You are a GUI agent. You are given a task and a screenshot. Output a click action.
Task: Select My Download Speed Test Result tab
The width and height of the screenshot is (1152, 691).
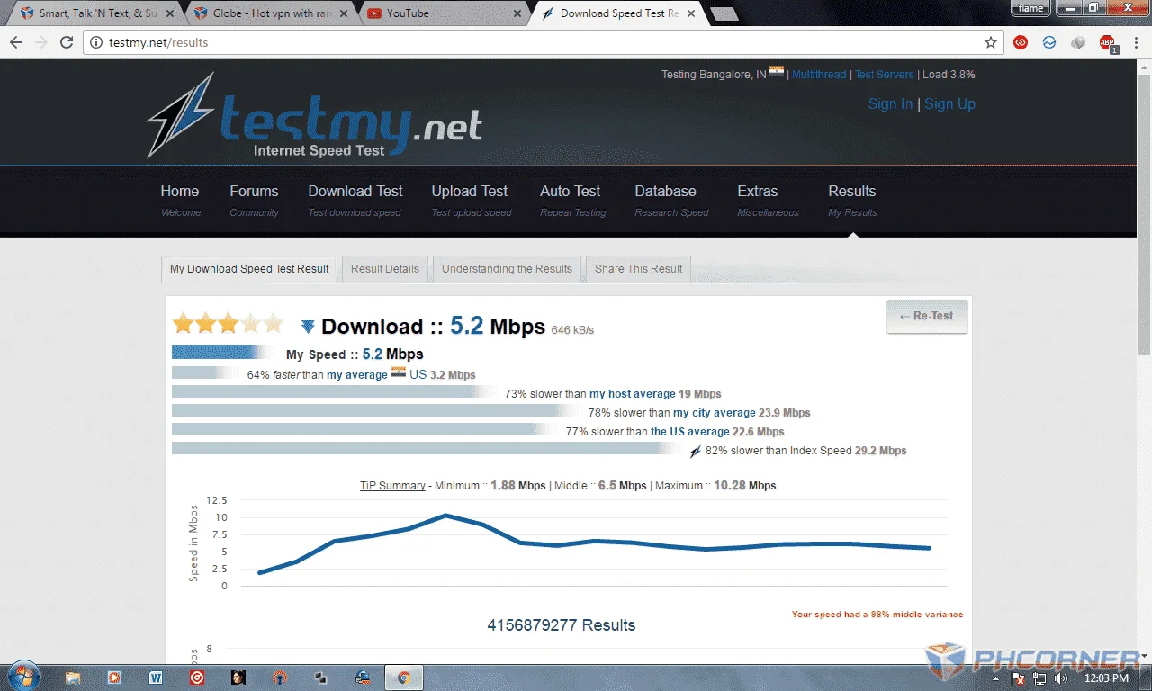click(249, 268)
